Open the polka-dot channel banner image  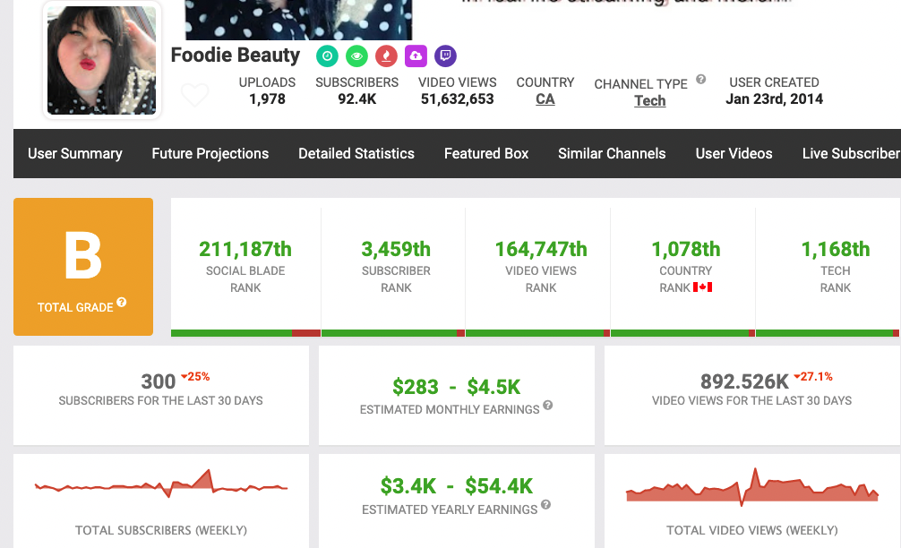tap(298, 20)
